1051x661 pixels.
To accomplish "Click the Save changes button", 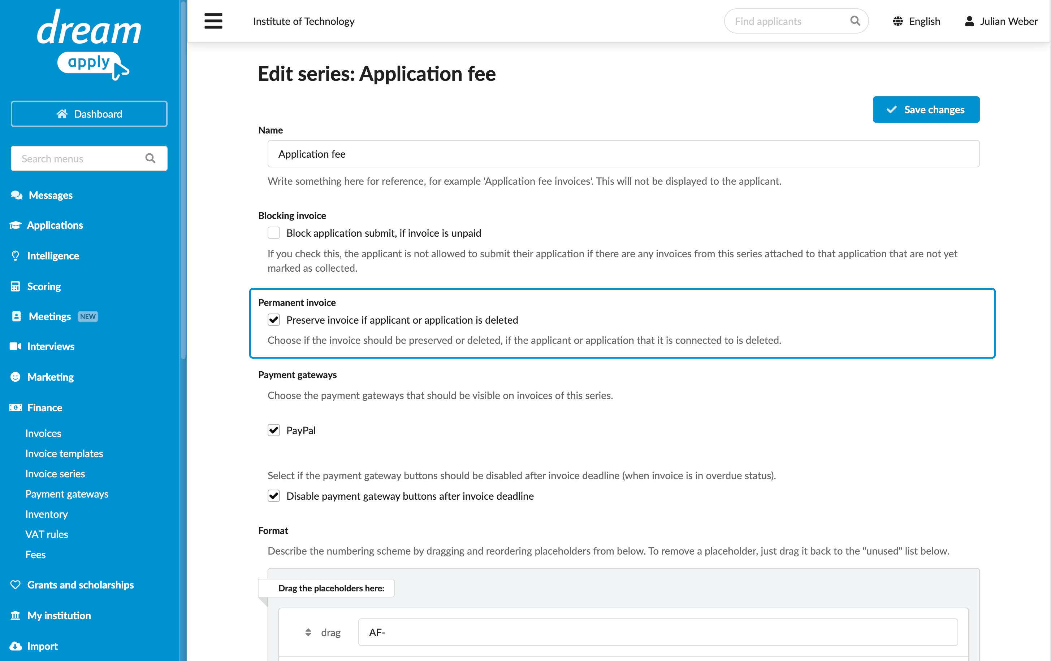I will click(x=926, y=109).
